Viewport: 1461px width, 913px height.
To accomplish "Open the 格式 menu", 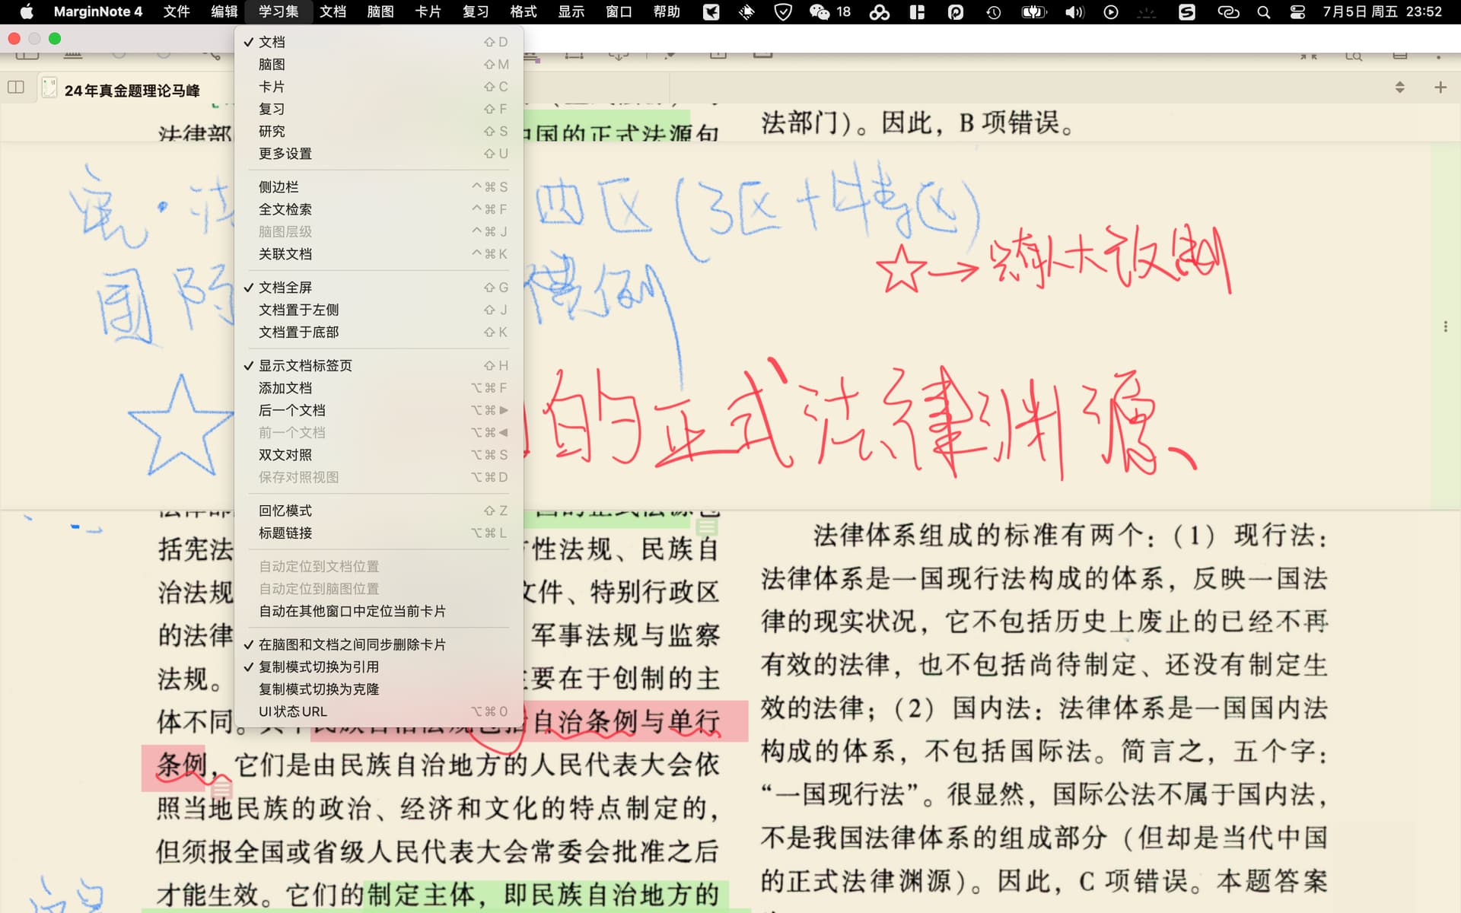I will pos(524,11).
